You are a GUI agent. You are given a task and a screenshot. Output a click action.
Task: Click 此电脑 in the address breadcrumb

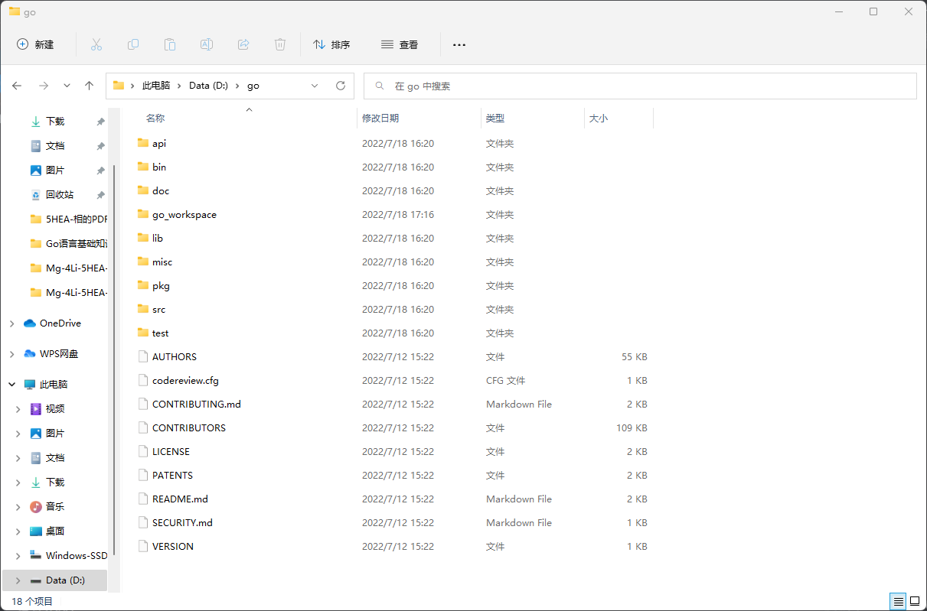coord(156,86)
